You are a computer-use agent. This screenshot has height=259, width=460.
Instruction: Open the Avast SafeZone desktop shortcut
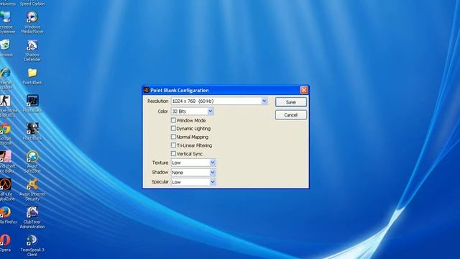coord(32,161)
